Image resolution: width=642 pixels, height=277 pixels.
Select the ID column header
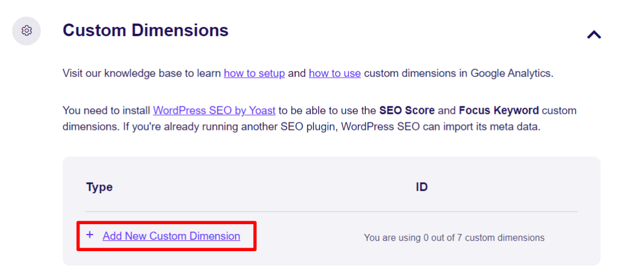tap(422, 187)
